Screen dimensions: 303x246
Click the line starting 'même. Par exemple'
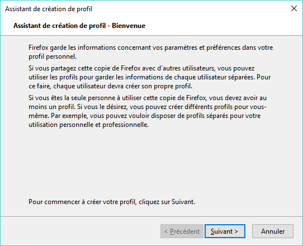145,116
